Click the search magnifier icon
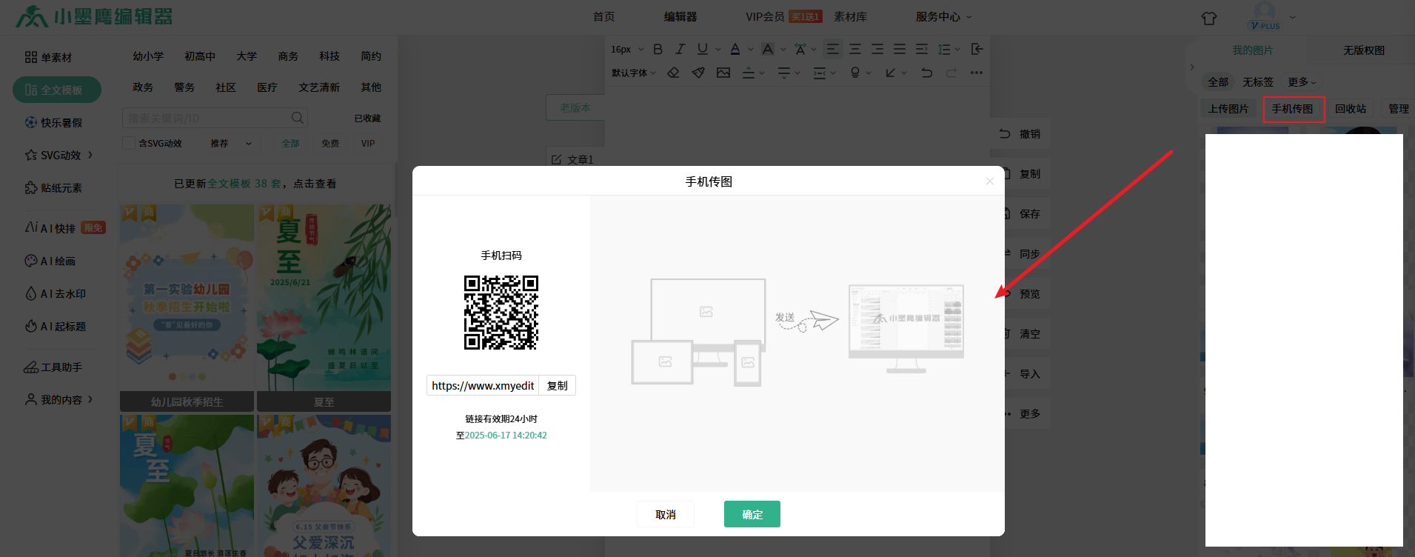This screenshot has height=557, width=1415. [297, 118]
